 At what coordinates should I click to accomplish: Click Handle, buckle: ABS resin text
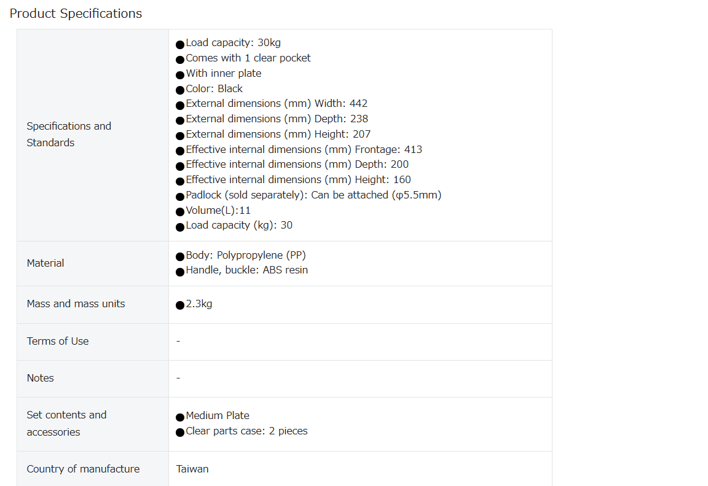pos(246,270)
